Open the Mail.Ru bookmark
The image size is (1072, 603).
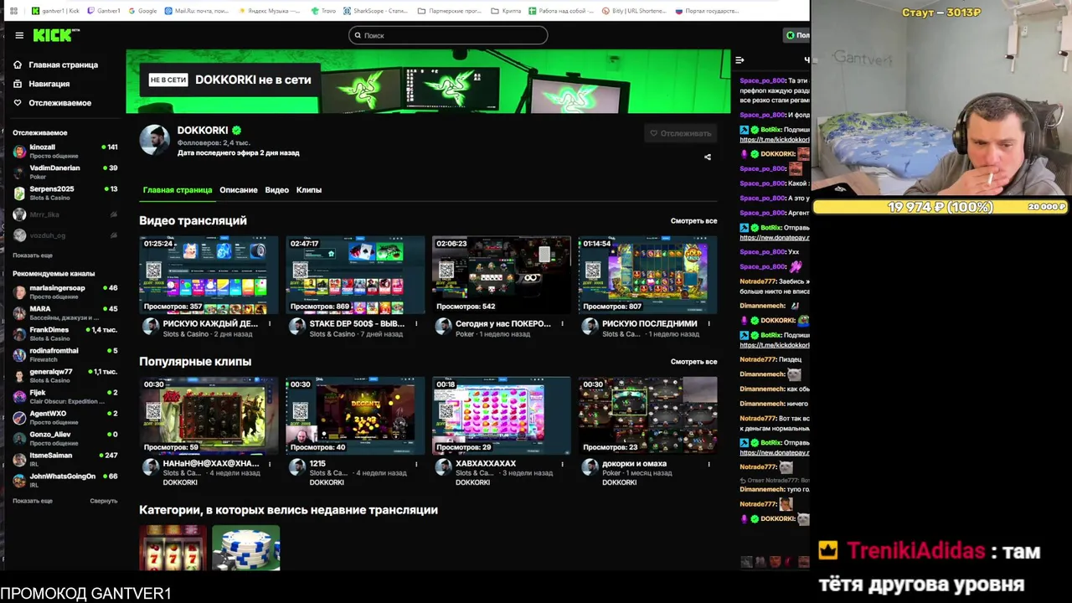(x=197, y=11)
